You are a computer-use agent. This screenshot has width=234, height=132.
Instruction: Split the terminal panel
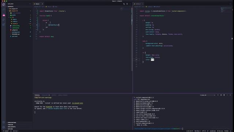221,95
